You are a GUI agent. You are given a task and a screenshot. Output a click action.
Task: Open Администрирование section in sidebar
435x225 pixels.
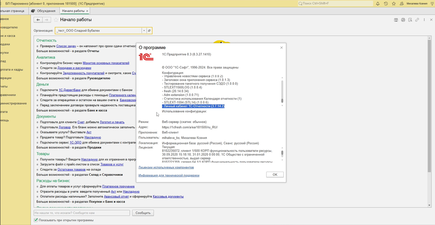[13, 103]
